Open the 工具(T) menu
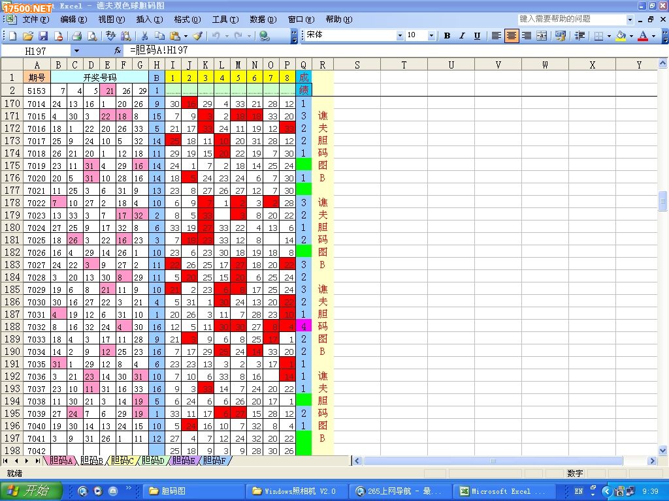Viewport: 669px width, 501px height. (x=225, y=20)
